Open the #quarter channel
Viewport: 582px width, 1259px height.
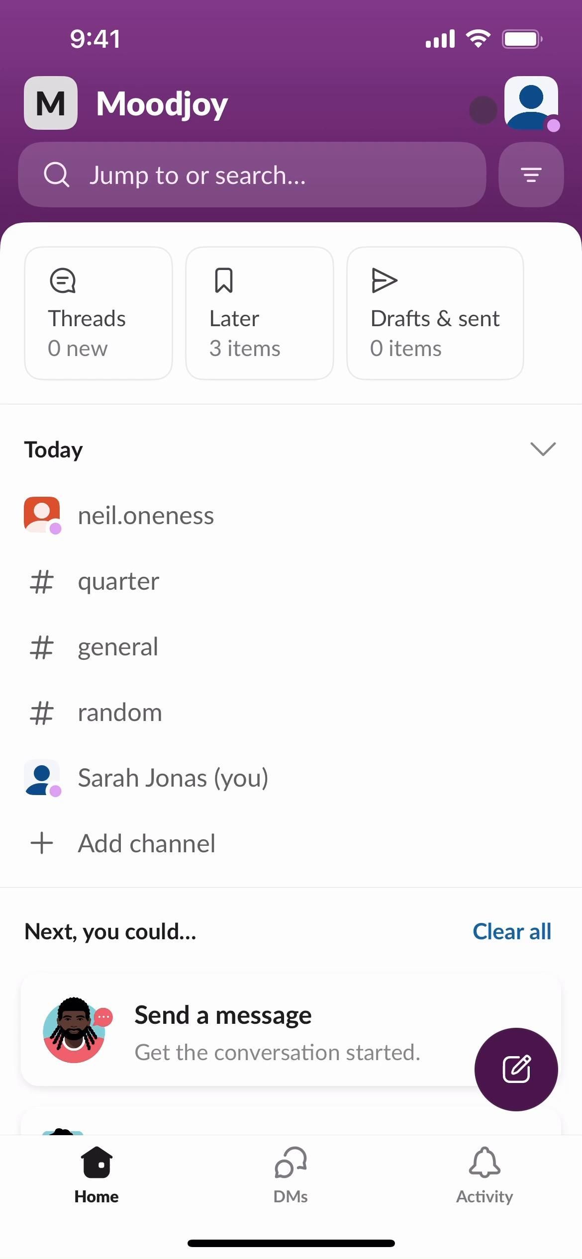(x=118, y=581)
